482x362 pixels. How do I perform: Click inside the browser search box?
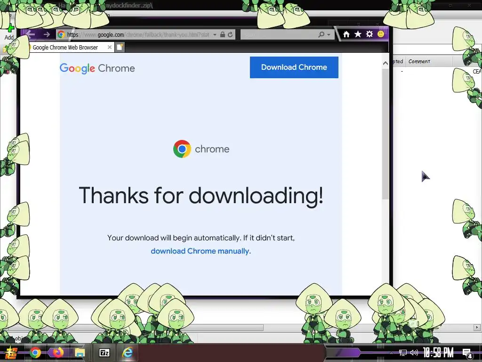click(x=279, y=34)
